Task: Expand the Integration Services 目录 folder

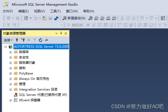Action: 10,89
